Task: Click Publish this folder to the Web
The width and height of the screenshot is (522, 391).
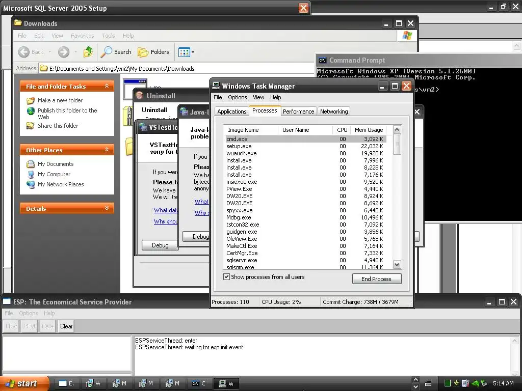Action: (x=67, y=114)
